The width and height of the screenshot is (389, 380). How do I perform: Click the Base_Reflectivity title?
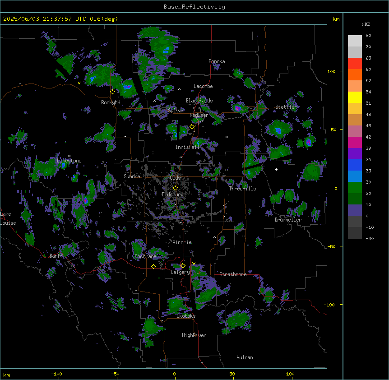[x=194, y=7]
